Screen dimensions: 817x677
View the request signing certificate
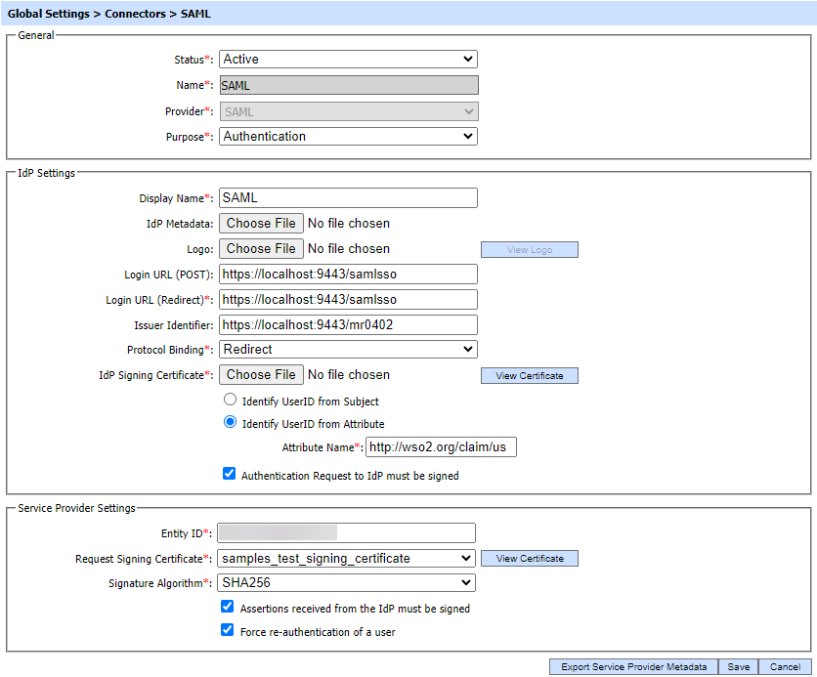click(x=529, y=559)
